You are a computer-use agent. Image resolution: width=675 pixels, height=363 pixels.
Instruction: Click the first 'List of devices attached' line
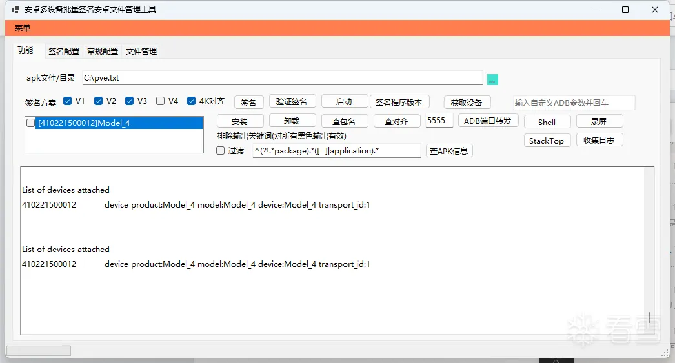pos(66,190)
